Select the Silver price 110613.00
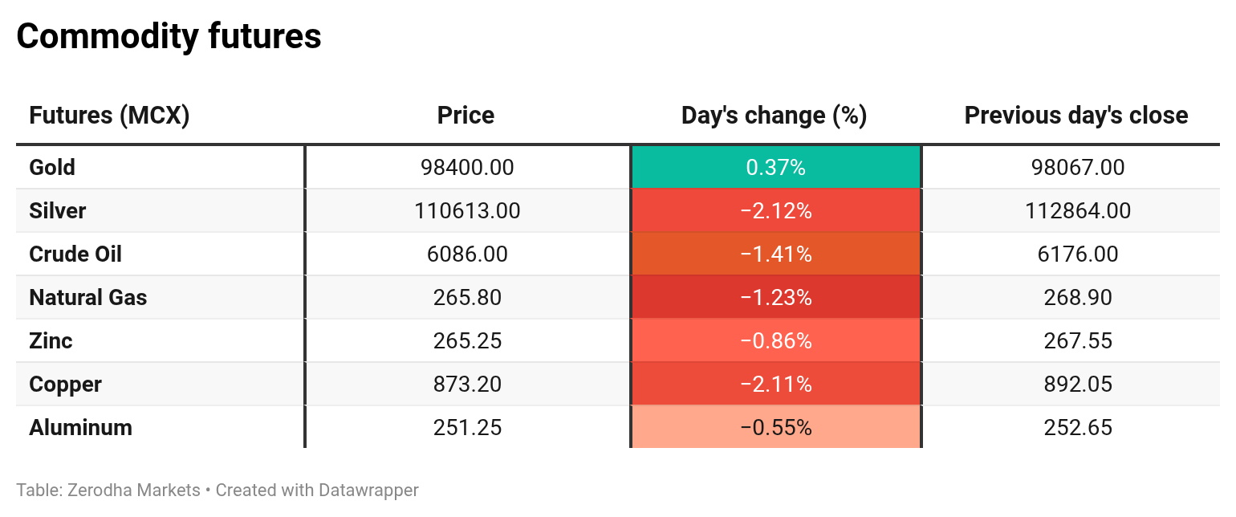Viewport: 1236px width, 517px height. coord(467,211)
